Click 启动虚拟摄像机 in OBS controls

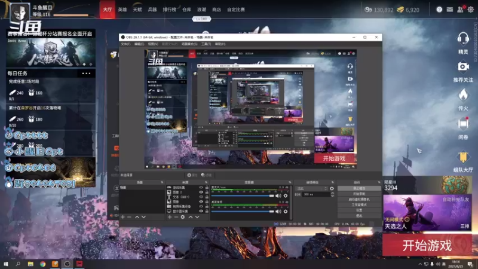point(359,200)
